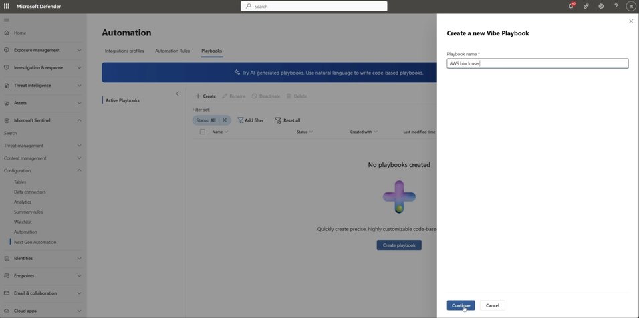
Task: Select Active Playbooks in side pane
Action: click(122, 100)
